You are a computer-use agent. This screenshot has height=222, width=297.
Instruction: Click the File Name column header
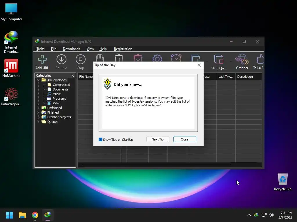pyautogui.click(x=86, y=77)
